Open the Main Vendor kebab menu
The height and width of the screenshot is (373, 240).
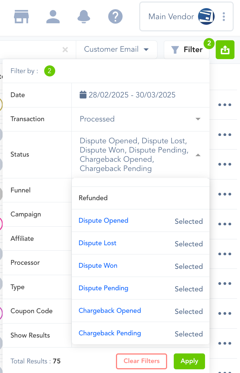coord(224,17)
